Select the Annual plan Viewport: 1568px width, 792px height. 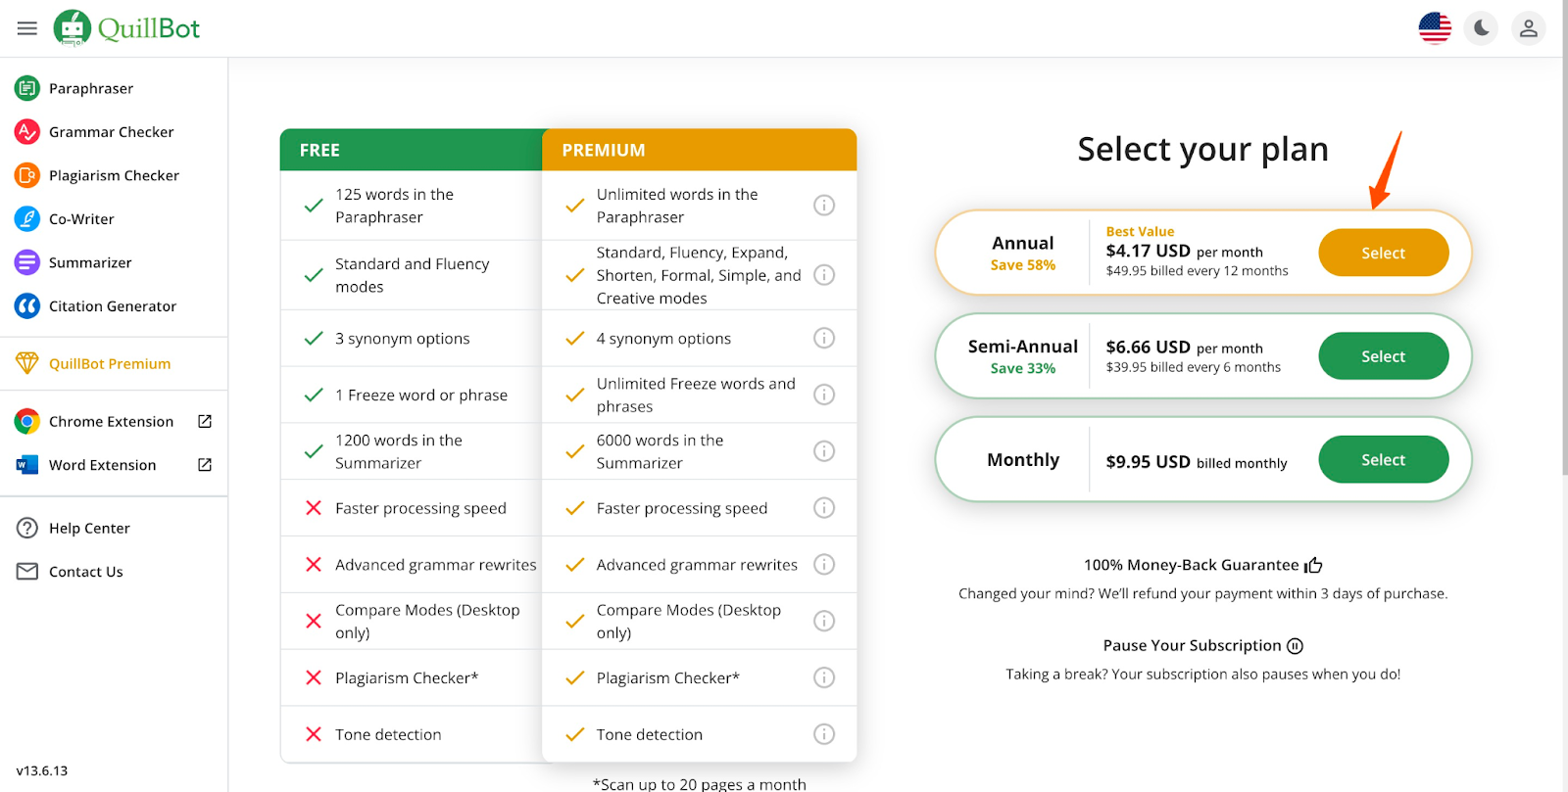tap(1383, 253)
